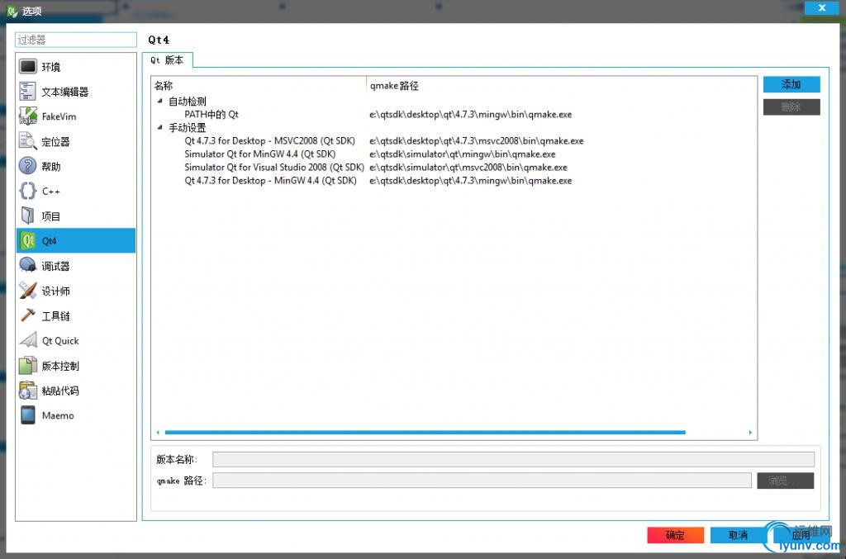Open the FakeVim settings icon
Image resolution: width=846 pixels, height=559 pixels.
click(27, 116)
